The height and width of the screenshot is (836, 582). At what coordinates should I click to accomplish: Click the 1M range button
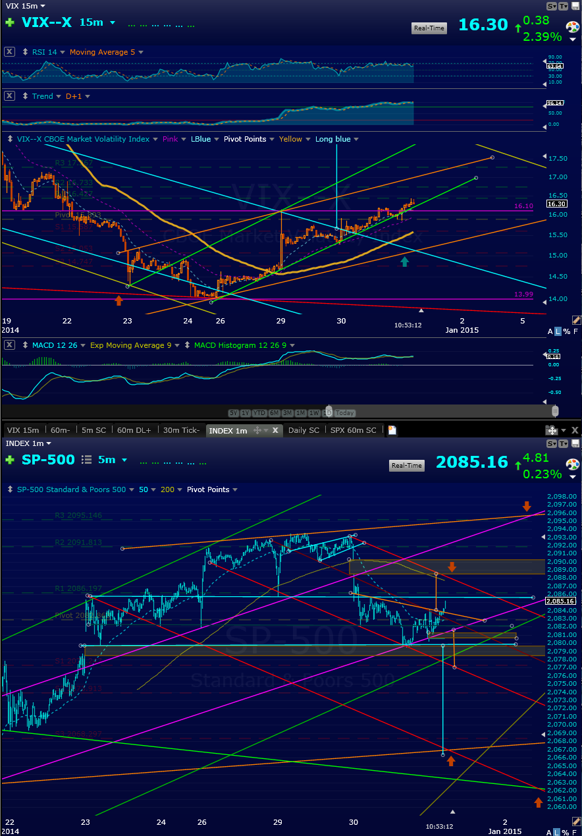click(x=300, y=413)
